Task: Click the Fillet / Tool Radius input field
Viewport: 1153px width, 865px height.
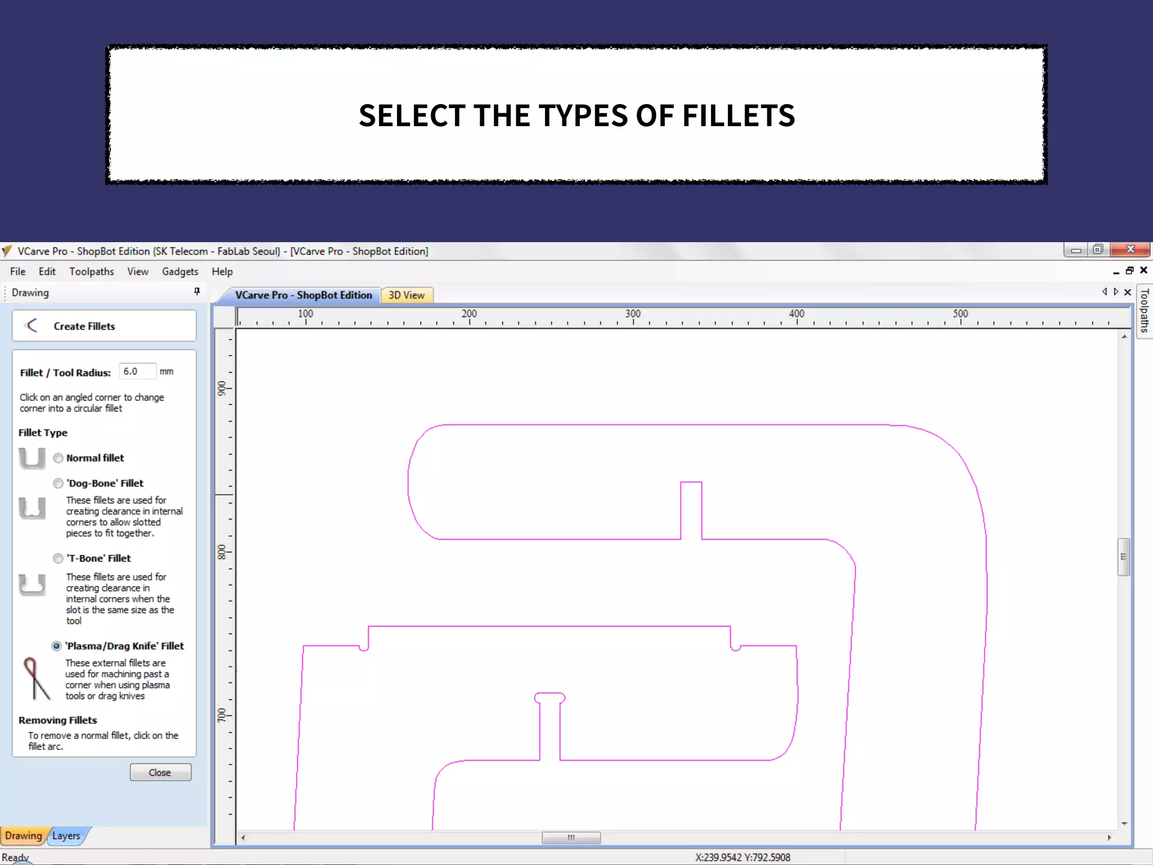Action: (x=137, y=372)
